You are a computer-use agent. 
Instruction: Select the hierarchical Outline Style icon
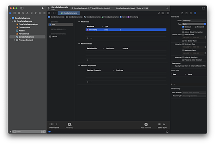coord(57,124)
